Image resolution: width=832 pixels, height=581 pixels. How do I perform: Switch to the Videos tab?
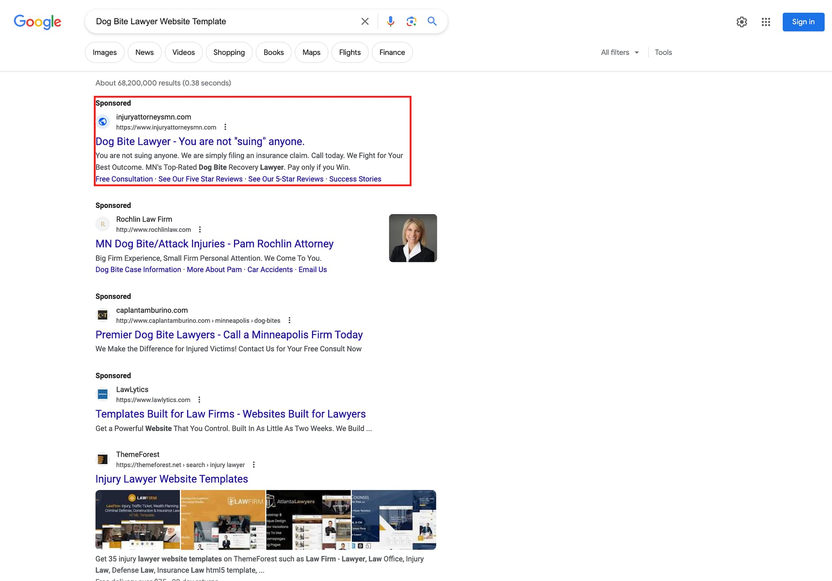(183, 52)
